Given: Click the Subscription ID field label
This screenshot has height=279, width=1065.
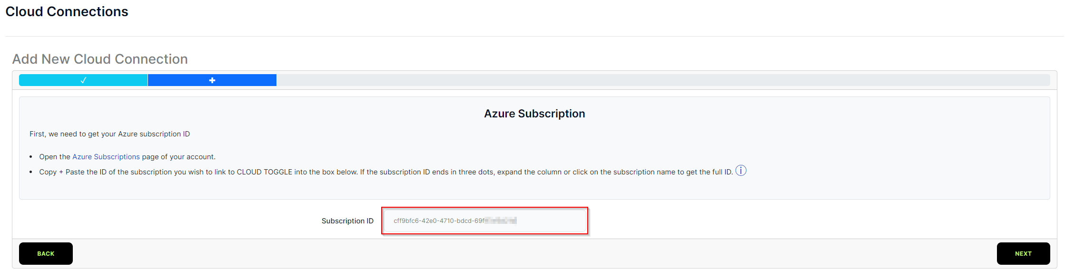Looking at the screenshot, I should [x=347, y=221].
